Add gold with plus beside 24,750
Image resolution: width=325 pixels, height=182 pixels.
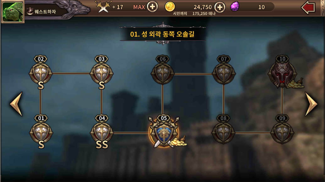pyautogui.click(x=220, y=7)
